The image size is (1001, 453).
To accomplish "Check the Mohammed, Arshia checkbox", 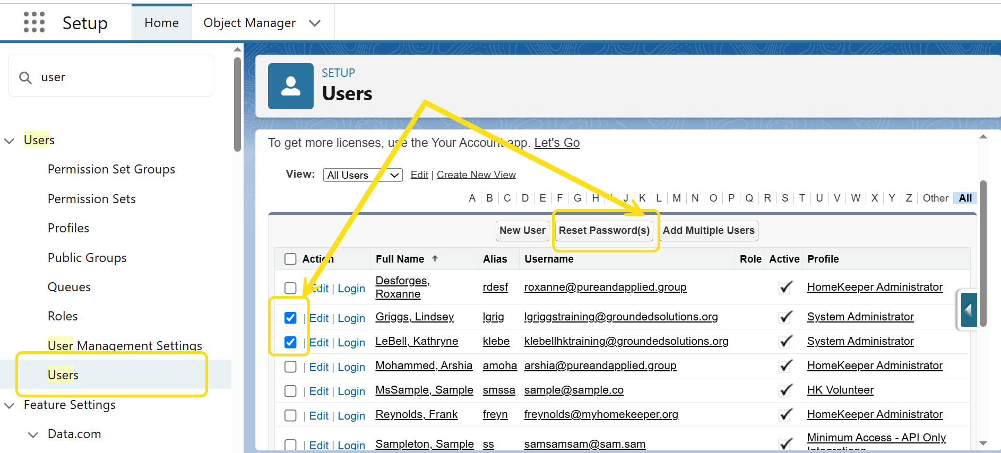I will click(x=290, y=367).
